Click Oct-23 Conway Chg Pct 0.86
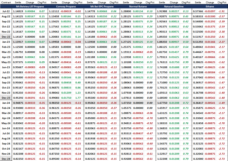This screenshot has height=161, width=228. 78,88
